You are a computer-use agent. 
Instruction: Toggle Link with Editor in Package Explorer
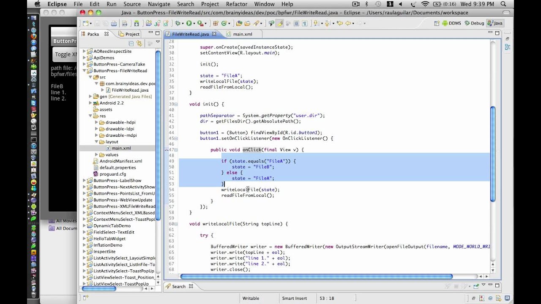[139, 43]
